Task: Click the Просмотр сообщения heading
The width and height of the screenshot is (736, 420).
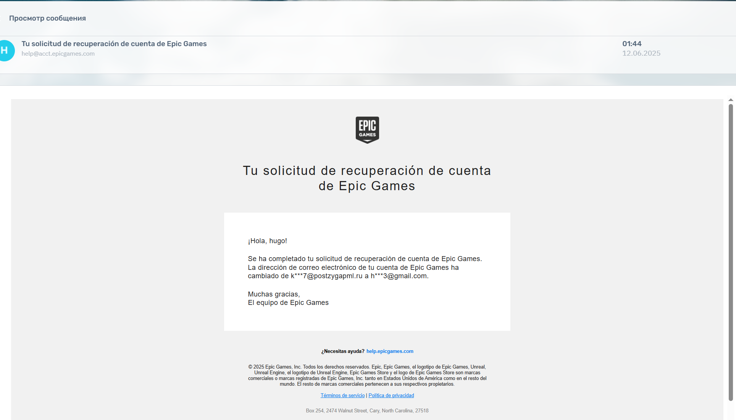Action: point(47,18)
